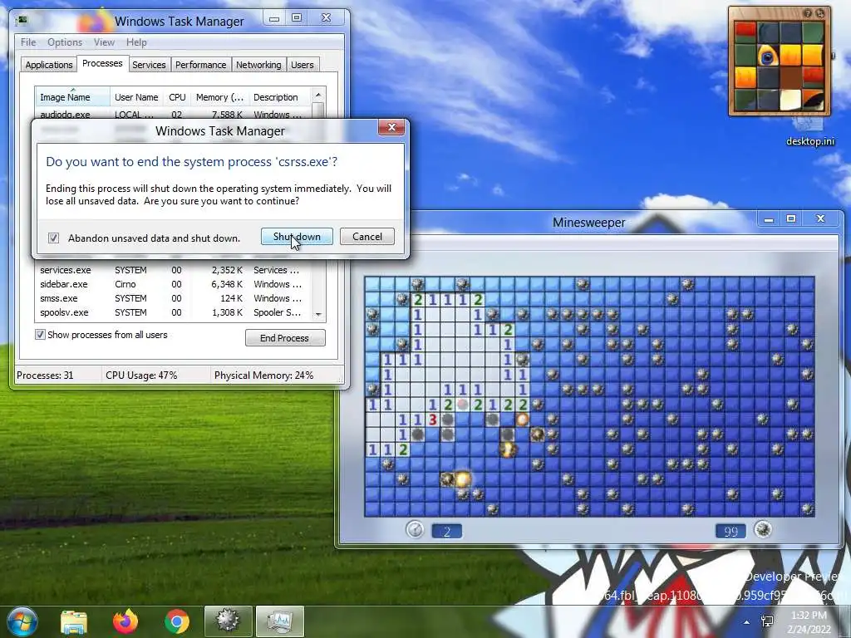
Task: Click the network icon in system tray
Action: coord(767,621)
